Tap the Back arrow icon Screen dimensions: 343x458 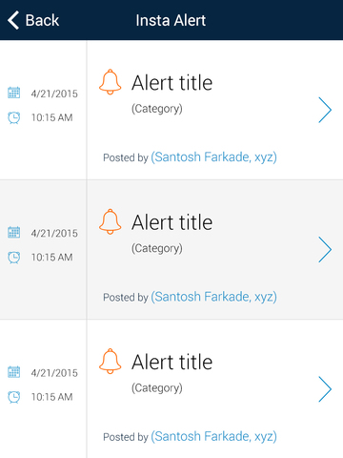(13, 20)
